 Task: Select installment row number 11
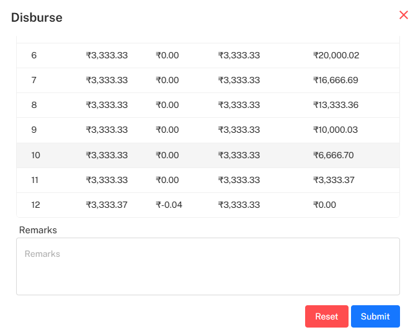[x=35, y=180]
